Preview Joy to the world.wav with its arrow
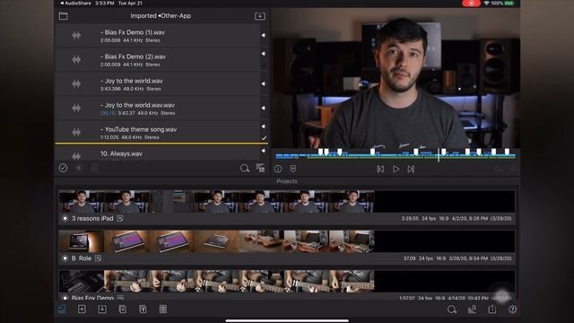 [x=263, y=83]
